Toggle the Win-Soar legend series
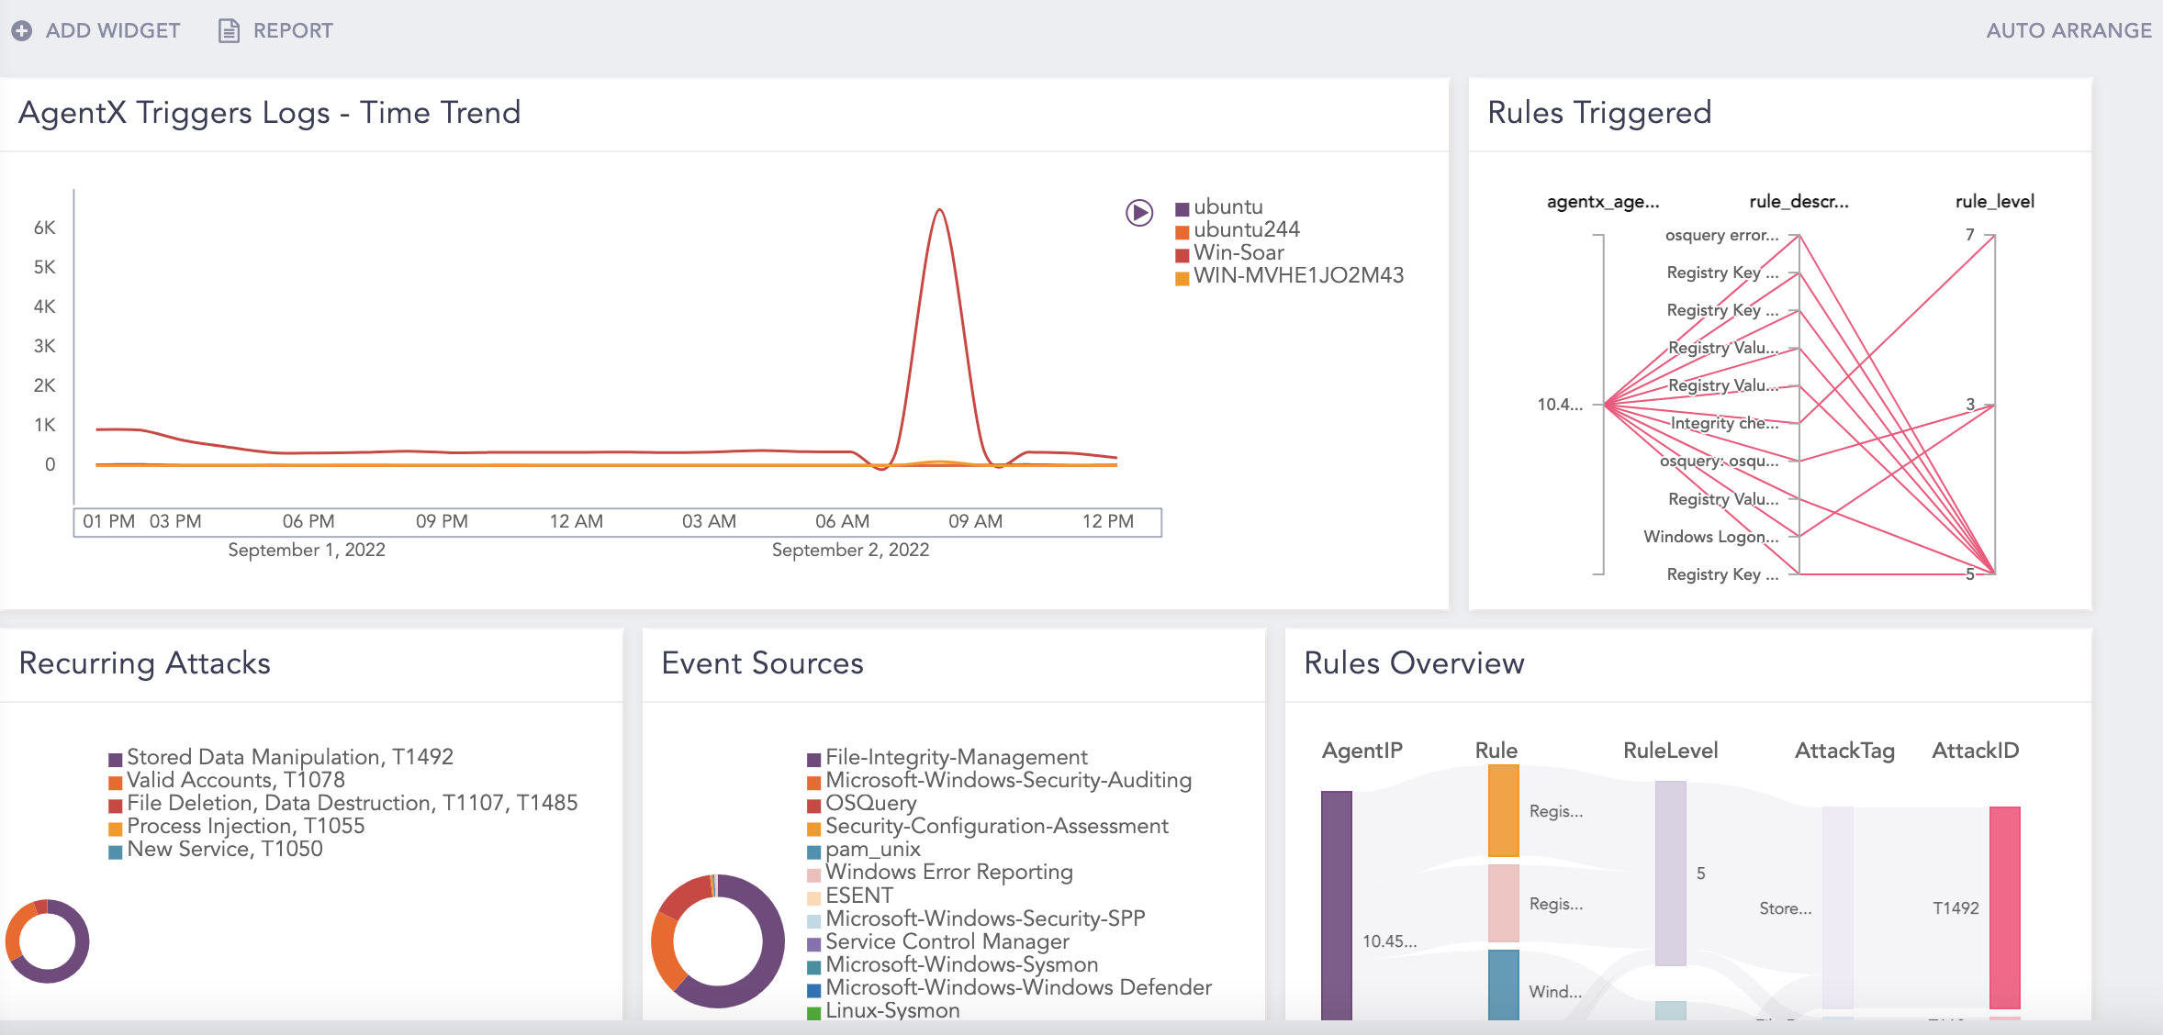 click(1238, 253)
